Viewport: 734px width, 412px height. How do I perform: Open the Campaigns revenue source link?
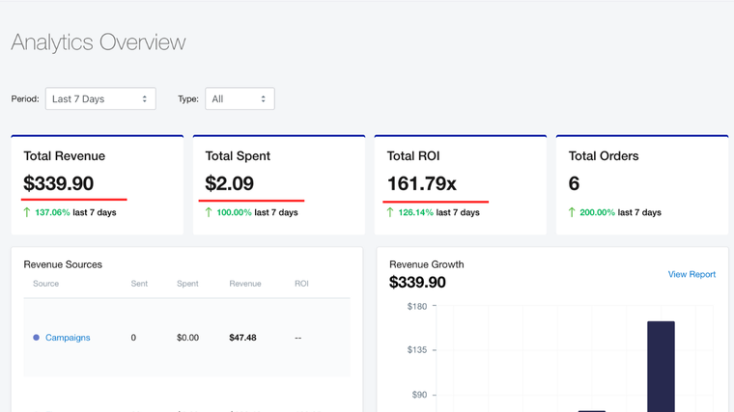pos(68,337)
